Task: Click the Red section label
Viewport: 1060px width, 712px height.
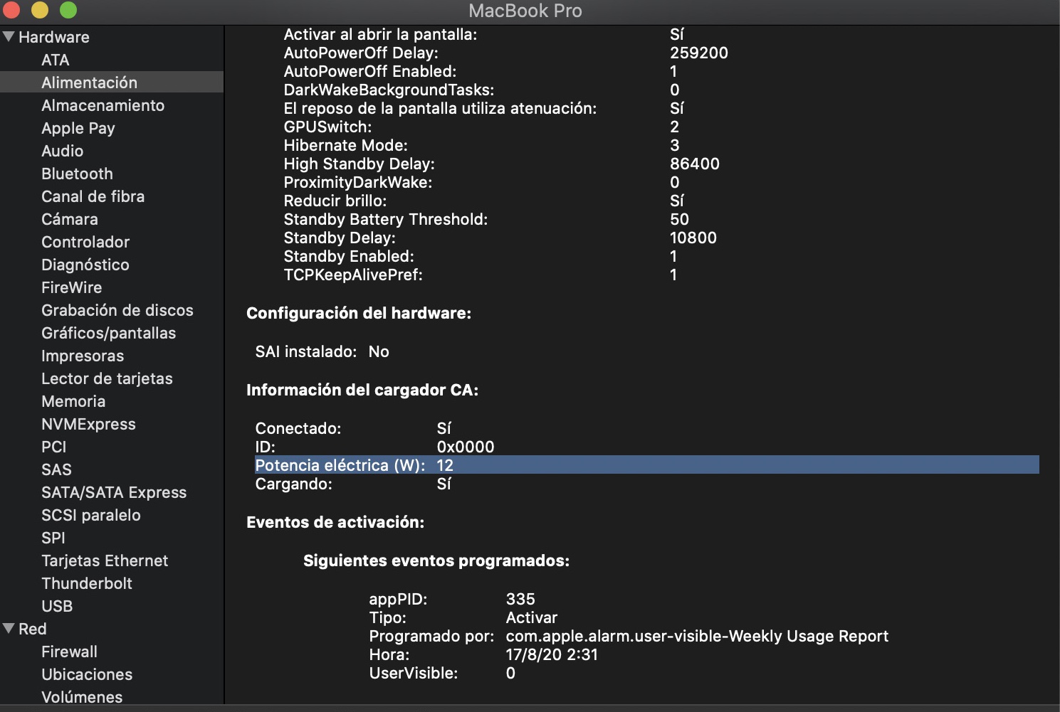Action: coord(33,629)
